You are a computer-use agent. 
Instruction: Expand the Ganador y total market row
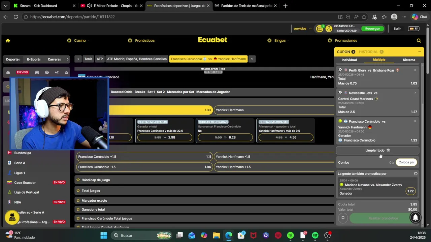204,209
